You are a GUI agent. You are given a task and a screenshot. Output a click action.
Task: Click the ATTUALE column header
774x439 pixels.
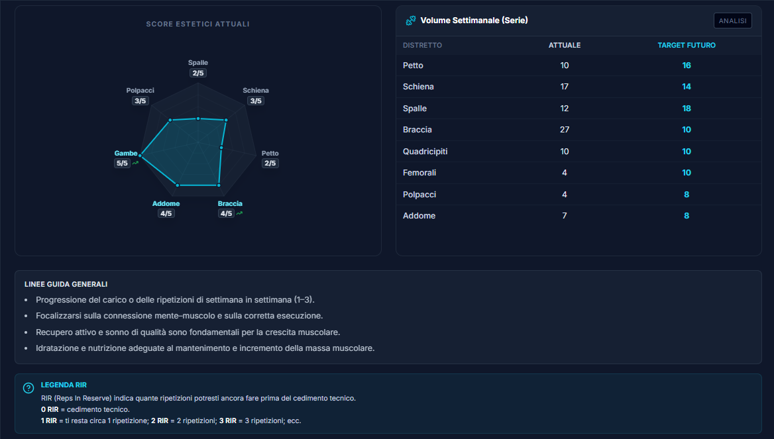(565, 45)
